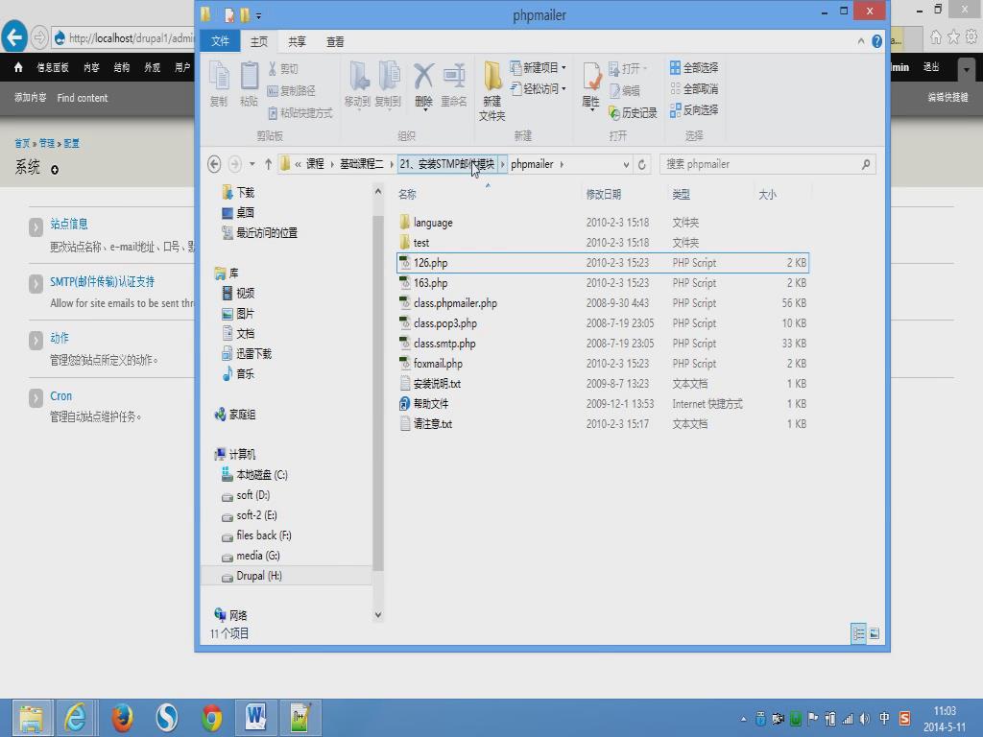
Task: Click Copy path (复制路径) command
Action: [x=292, y=90]
